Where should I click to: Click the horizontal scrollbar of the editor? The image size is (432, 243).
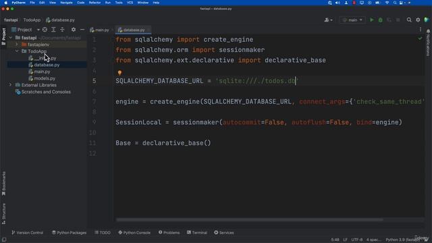tap(249, 219)
